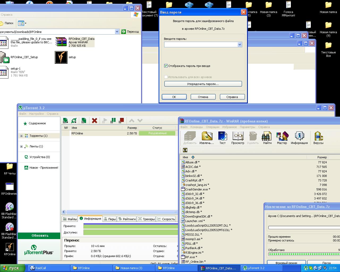Run the Тест archive test tool in WinRAR
This screenshot has height=272, width=340.
(x=222, y=138)
